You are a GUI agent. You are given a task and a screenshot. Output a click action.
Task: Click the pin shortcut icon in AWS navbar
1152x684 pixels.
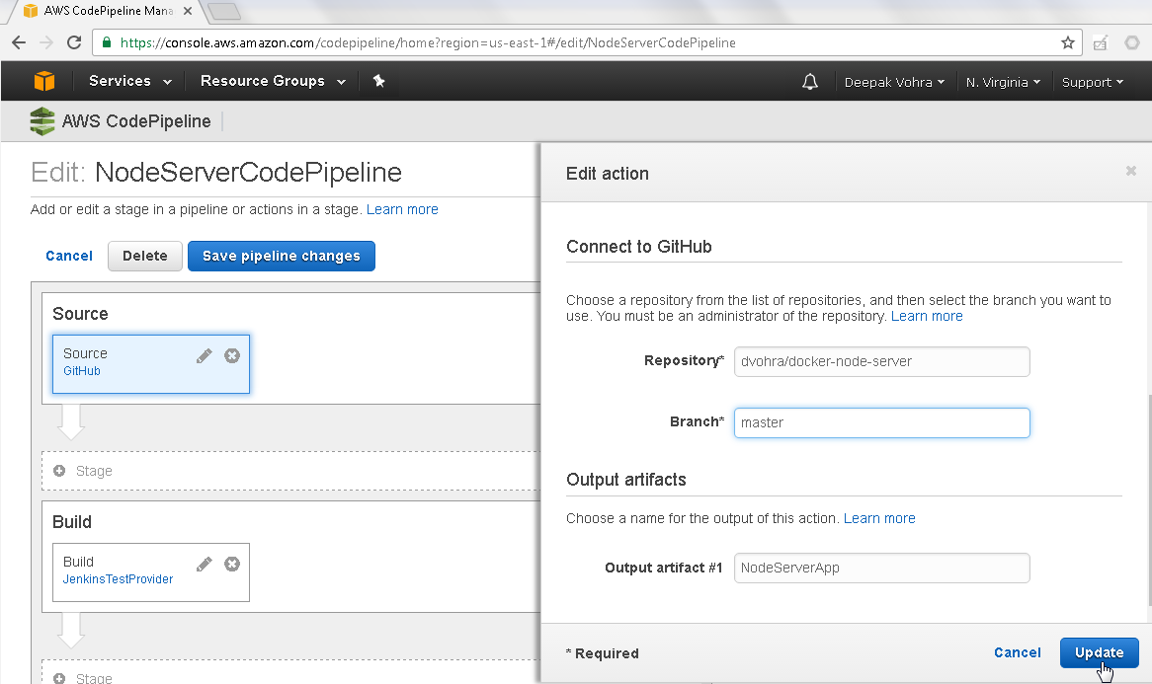pos(379,81)
